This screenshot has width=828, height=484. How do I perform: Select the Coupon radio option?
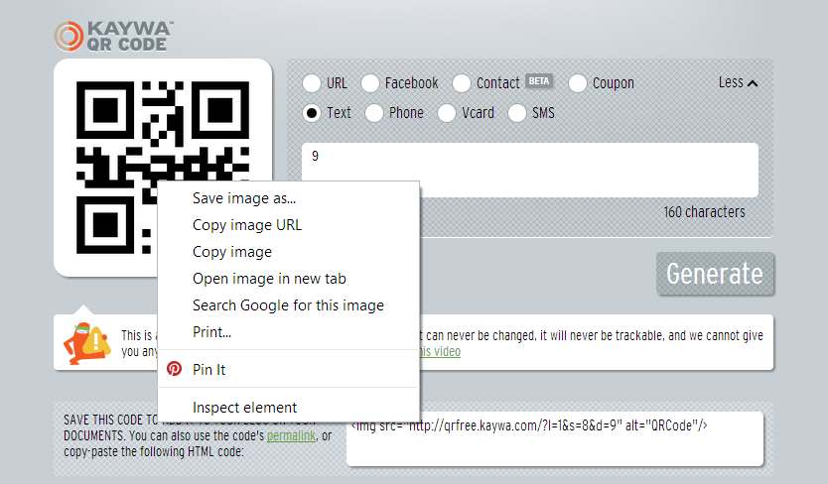click(578, 83)
